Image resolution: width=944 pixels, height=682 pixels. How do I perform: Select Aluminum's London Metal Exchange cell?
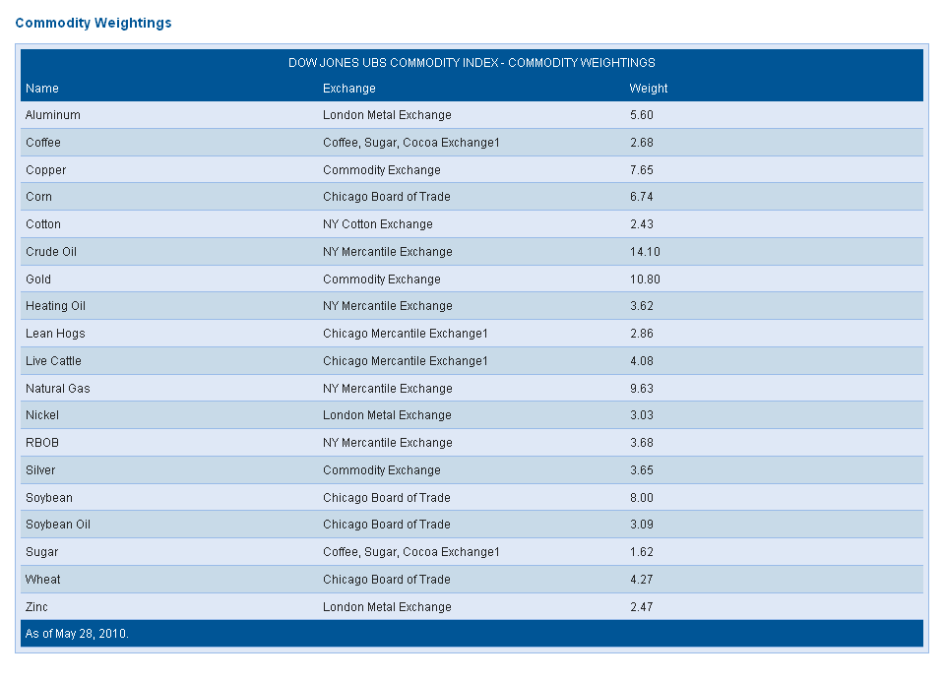tap(387, 115)
